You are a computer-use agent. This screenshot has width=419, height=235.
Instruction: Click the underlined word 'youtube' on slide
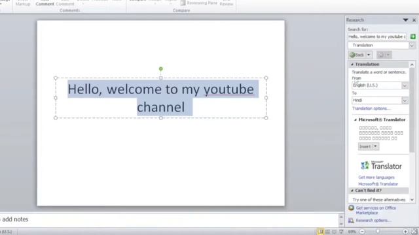pyautogui.click(x=228, y=89)
